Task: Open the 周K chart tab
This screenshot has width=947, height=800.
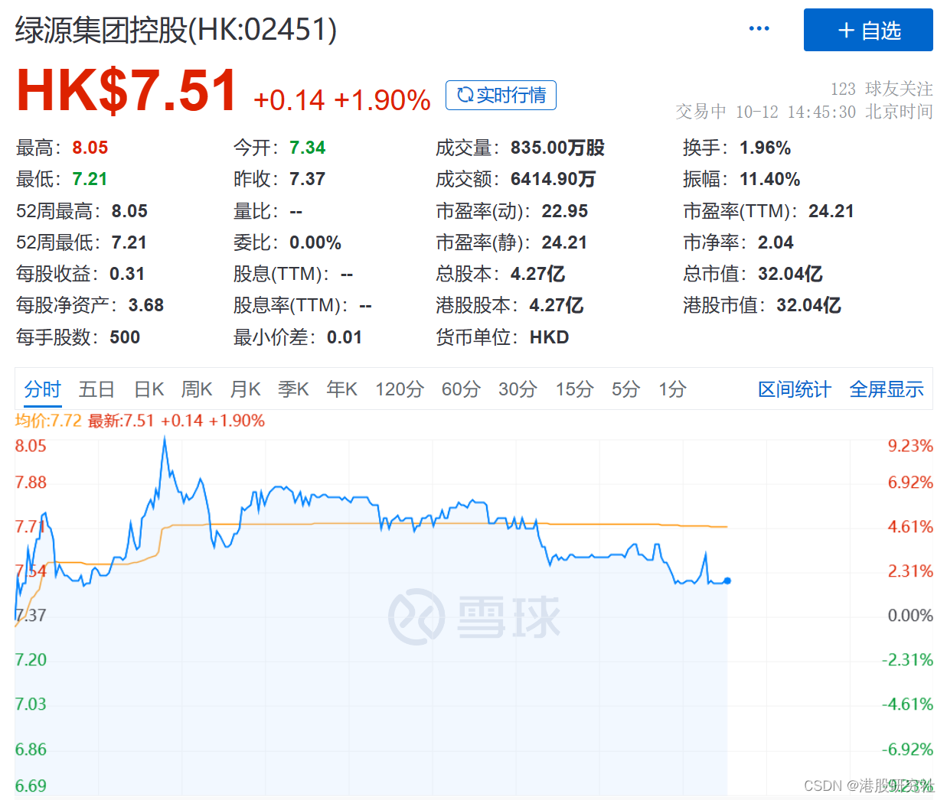Action: (197, 389)
